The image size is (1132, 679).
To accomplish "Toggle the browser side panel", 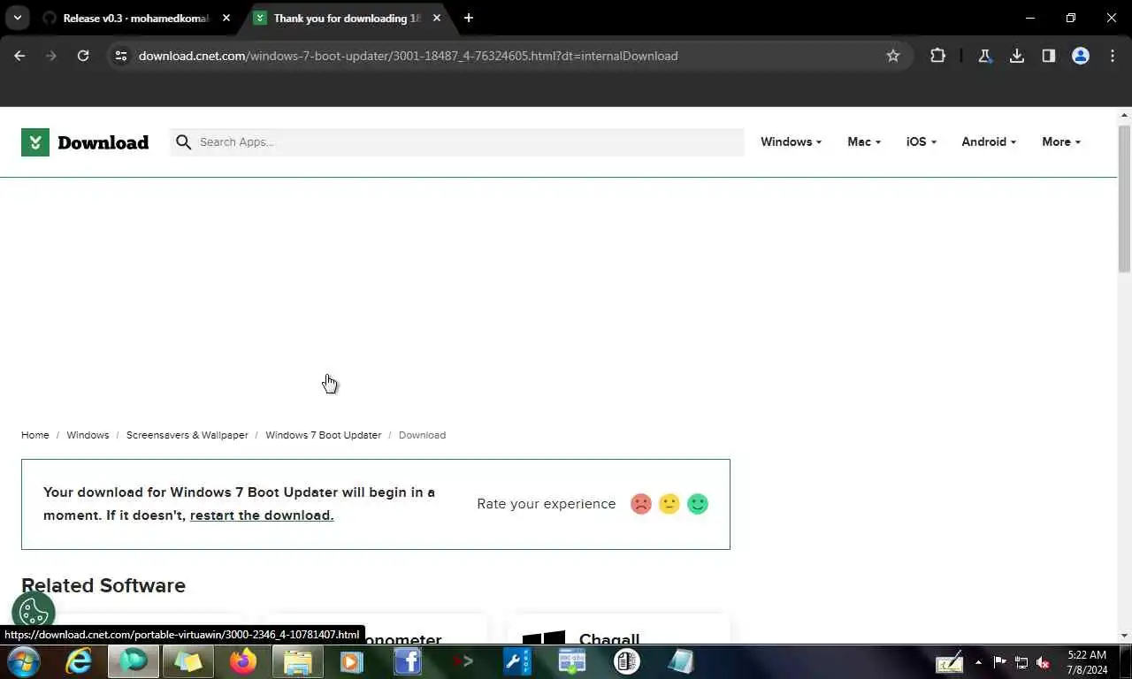I will tap(1049, 56).
